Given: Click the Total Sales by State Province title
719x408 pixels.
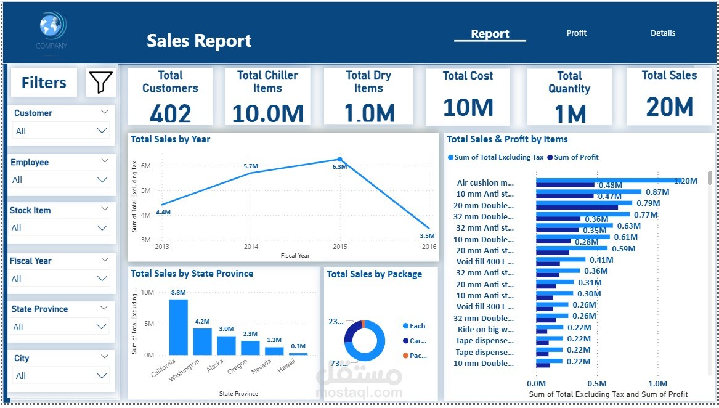Looking at the screenshot, I should pyautogui.click(x=192, y=274).
